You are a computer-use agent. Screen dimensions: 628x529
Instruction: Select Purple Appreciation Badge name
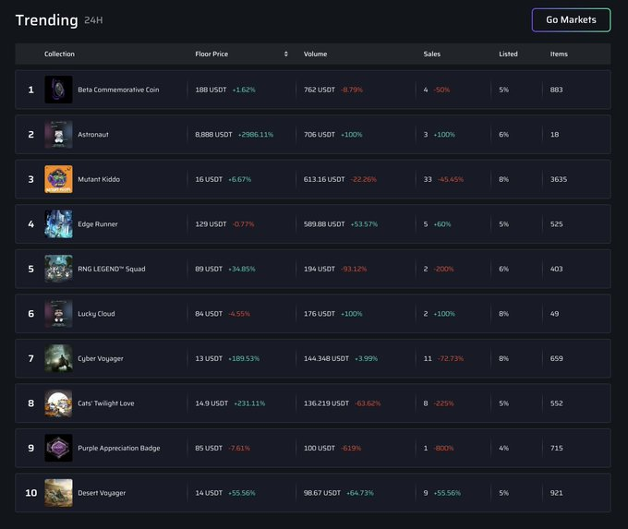pos(119,448)
